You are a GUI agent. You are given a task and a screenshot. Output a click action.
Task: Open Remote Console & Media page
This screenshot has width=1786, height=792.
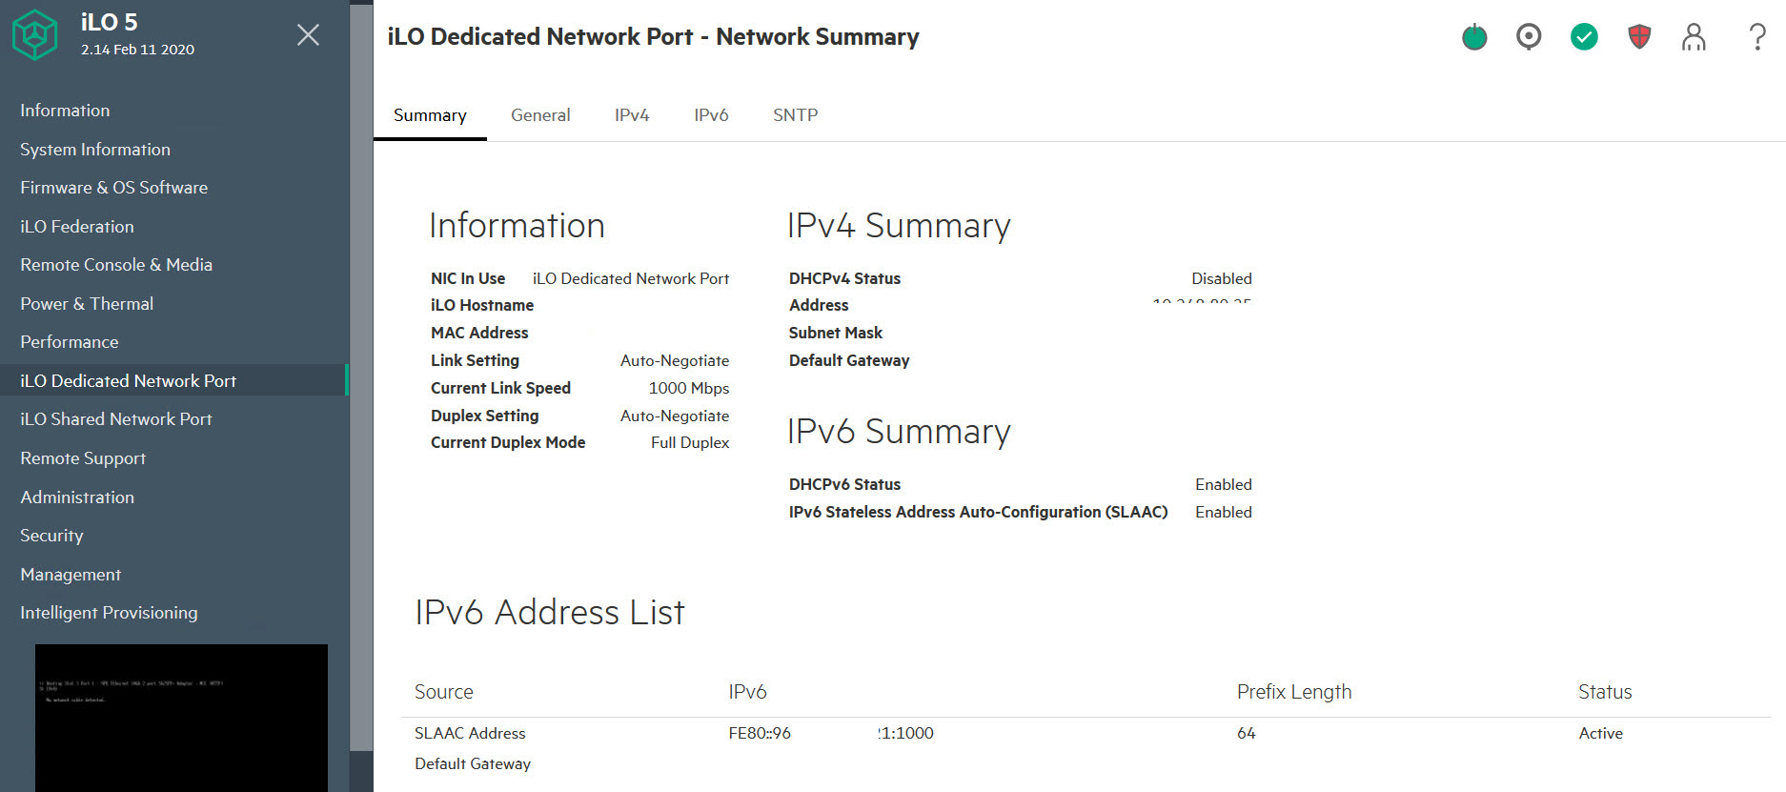[116, 265]
